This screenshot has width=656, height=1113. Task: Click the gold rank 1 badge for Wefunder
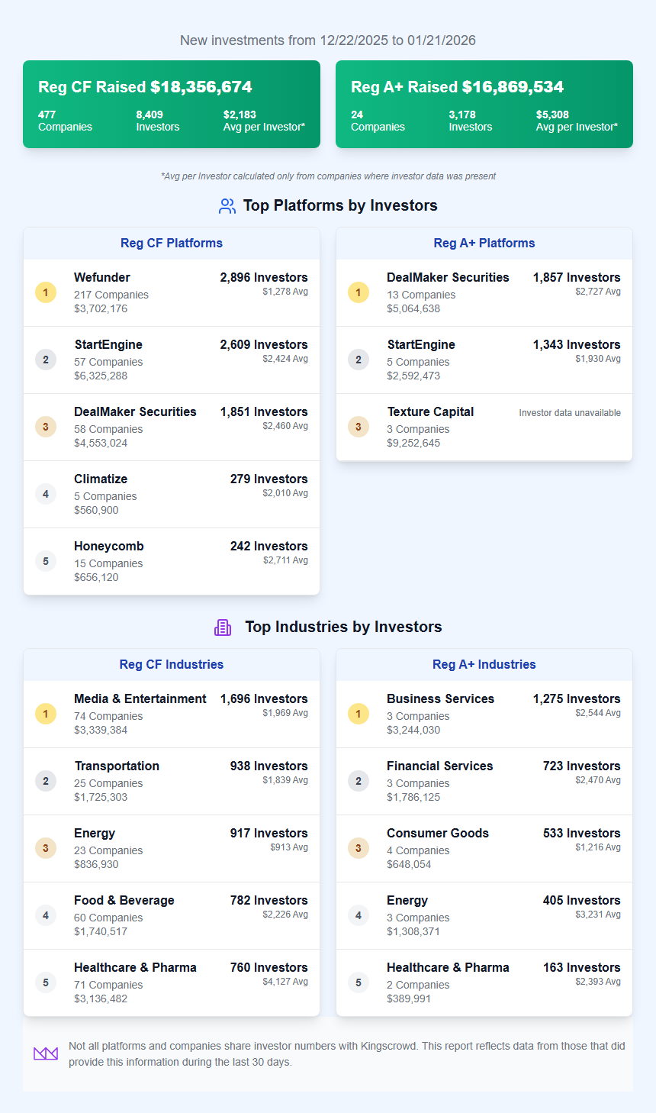(46, 292)
